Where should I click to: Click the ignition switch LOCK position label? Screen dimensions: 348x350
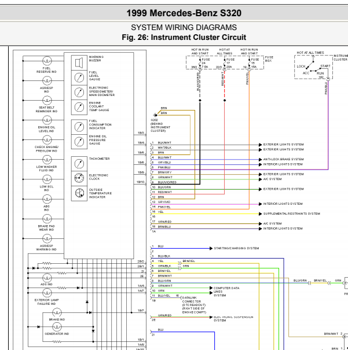point(301,67)
